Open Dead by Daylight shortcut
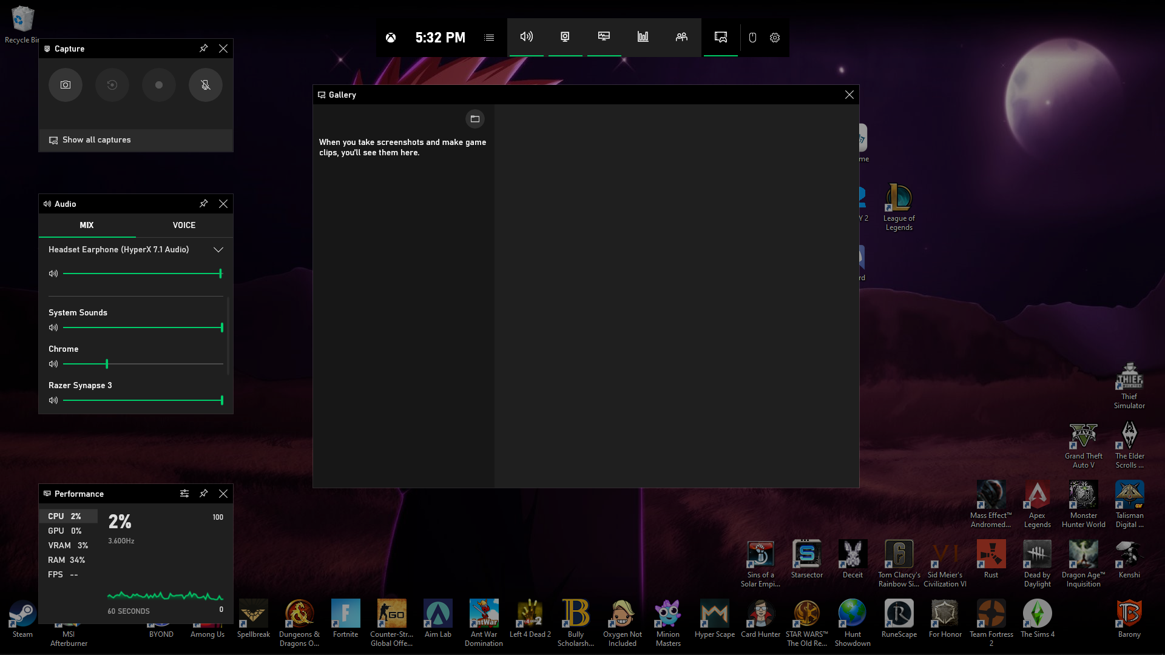Viewport: 1165px width, 655px height. coord(1037,564)
